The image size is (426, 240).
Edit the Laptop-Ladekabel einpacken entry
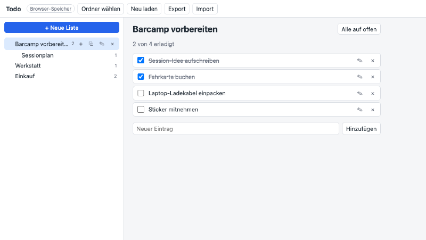360,94
